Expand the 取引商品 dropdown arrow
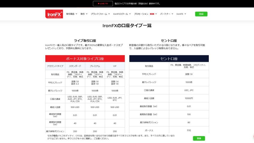Screen dimensions: 254x143 76,14
